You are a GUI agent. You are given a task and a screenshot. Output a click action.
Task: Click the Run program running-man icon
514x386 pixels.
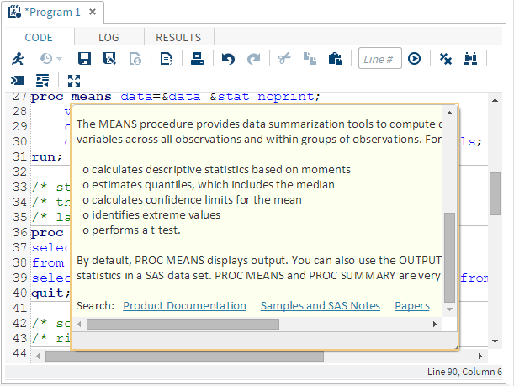click(17, 59)
